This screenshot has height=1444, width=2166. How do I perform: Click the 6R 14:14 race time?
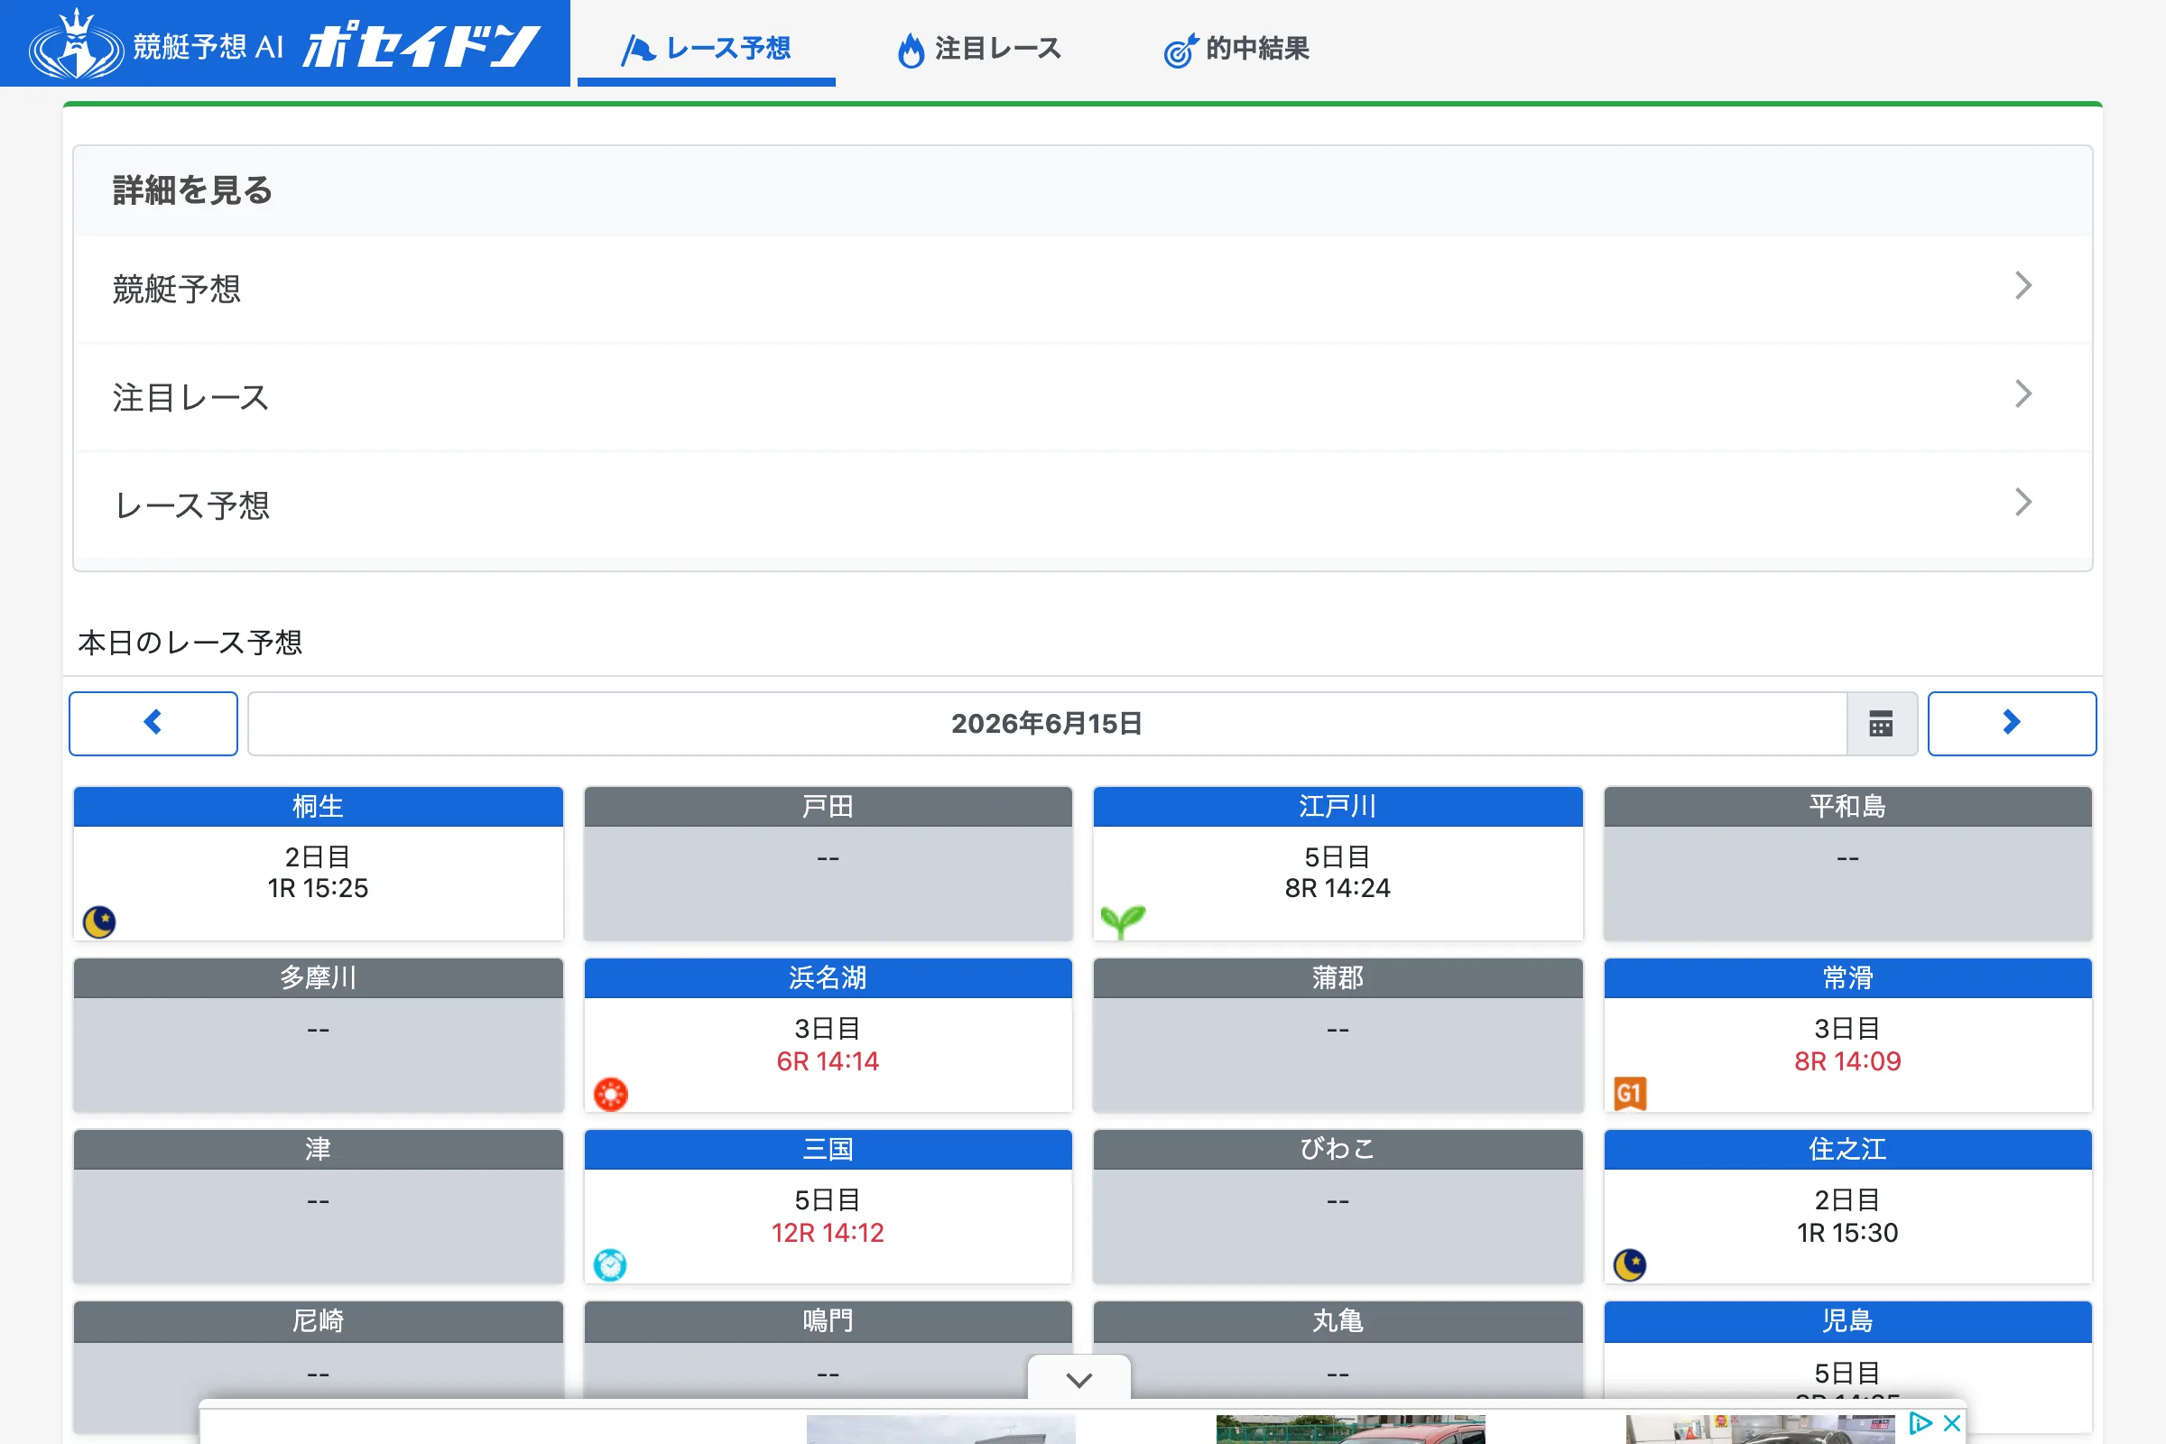click(x=828, y=1061)
